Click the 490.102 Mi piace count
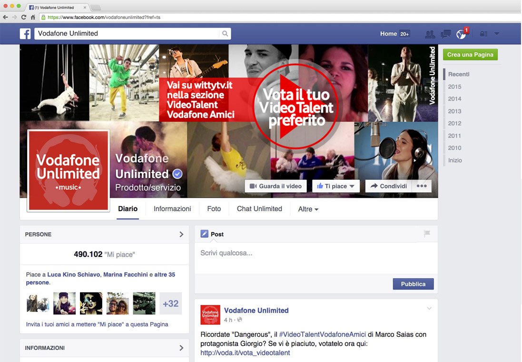The image size is (522, 362). pyautogui.click(x=104, y=254)
